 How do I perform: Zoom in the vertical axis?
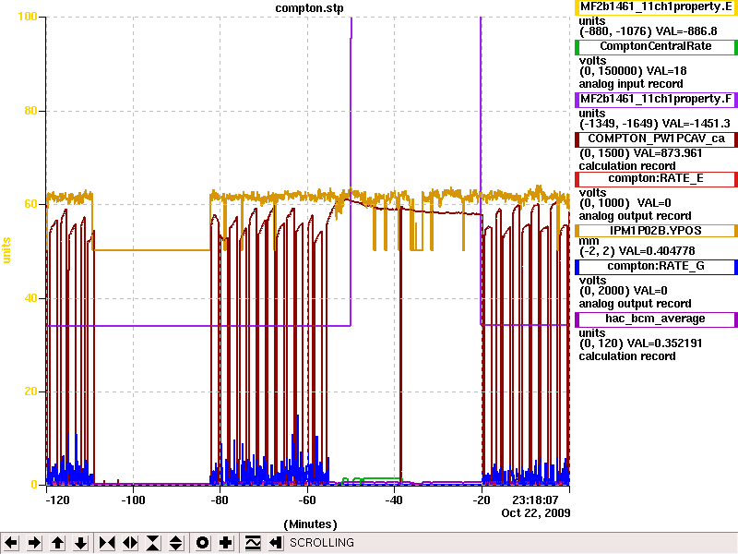pos(153,543)
